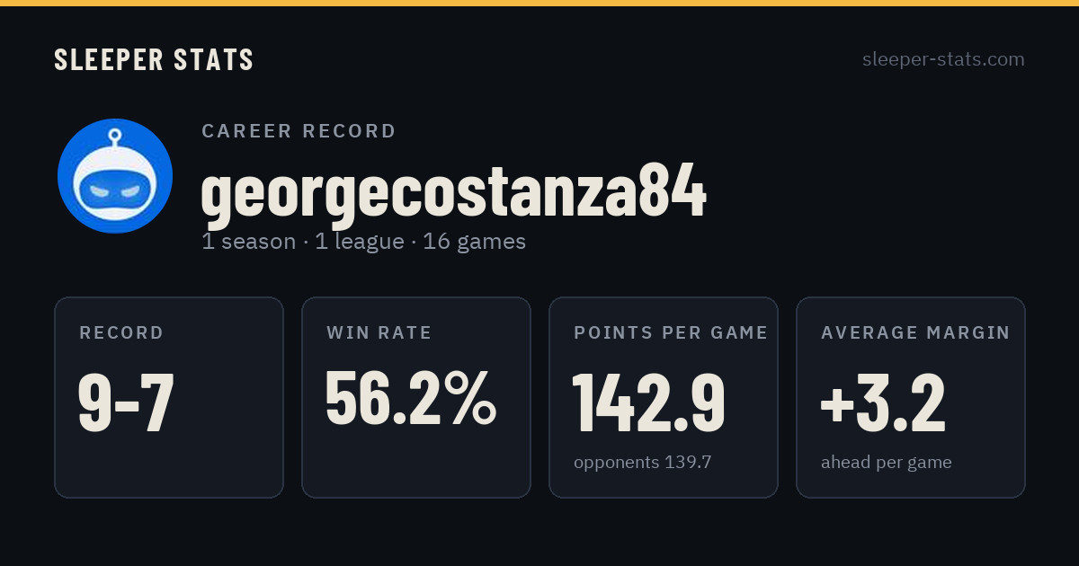The height and width of the screenshot is (566, 1079).
Task: Select the georgecostanza84 username heading
Action: [x=454, y=192]
